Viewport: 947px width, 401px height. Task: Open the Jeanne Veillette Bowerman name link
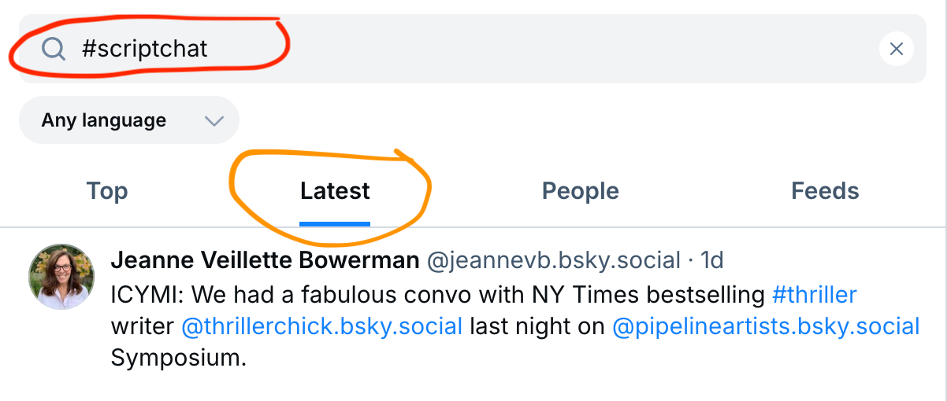point(265,260)
